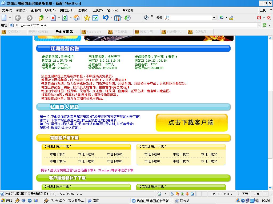This screenshot has height=204, width=273.
Task: Open the 金海心 music player taskbar button
Action: (65, 201)
